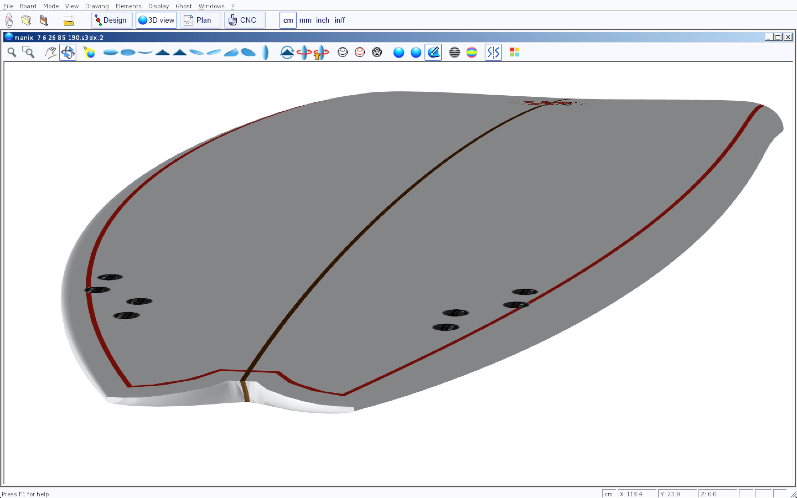Switch to Design mode
Viewport: 797px width, 498px height.
click(x=112, y=20)
